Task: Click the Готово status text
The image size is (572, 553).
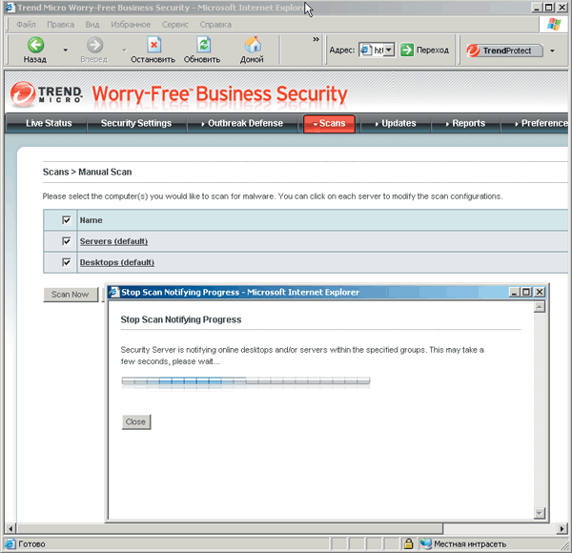Action: tap(31, 543)
